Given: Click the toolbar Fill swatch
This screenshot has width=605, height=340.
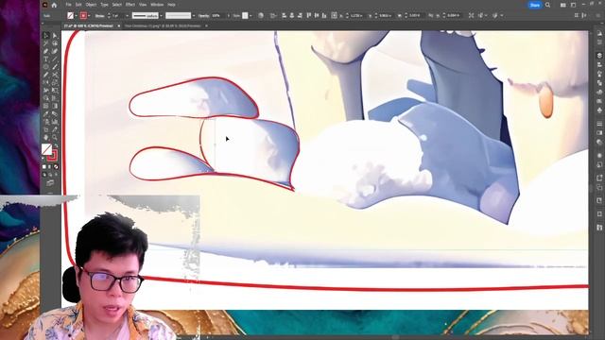Looking at the screenshot, I should click(46, 149).
